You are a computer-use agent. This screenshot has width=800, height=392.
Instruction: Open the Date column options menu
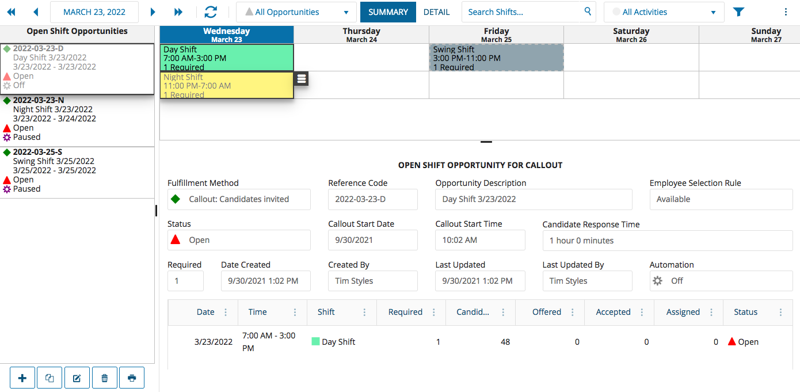[x=226, y=312]
